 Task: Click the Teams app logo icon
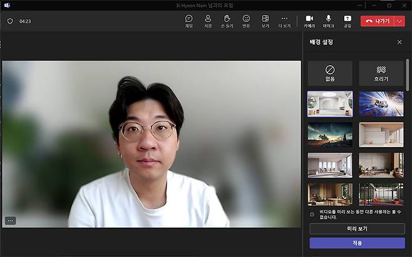pos(7,5)
